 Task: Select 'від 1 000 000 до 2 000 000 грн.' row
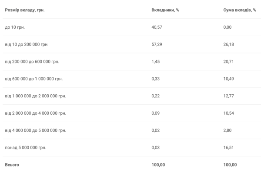(x=132, y=96)
